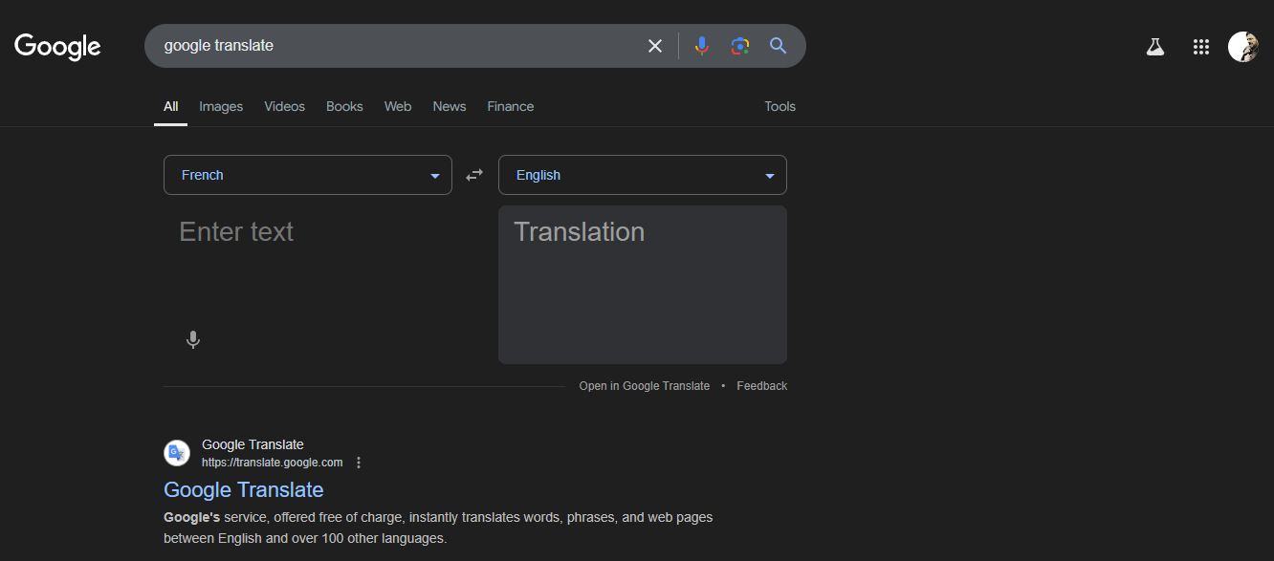Click the Google Translate result title
Screen dimensions: 1274x561
point(244,489)
